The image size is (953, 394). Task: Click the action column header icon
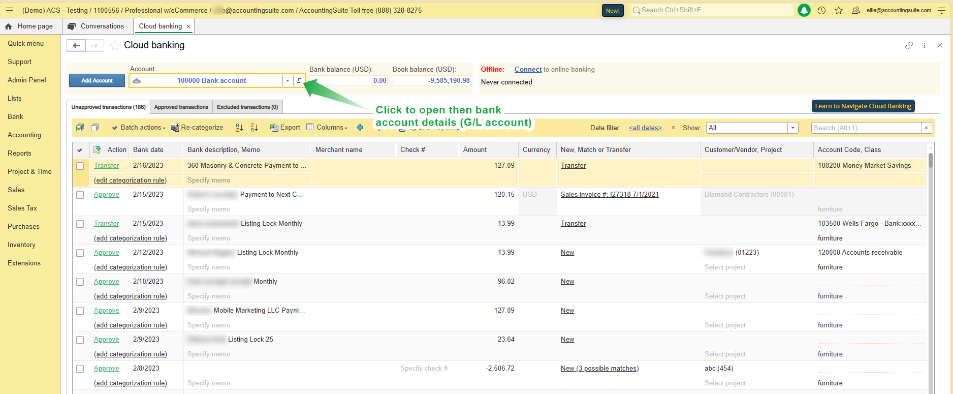[97, 149]
